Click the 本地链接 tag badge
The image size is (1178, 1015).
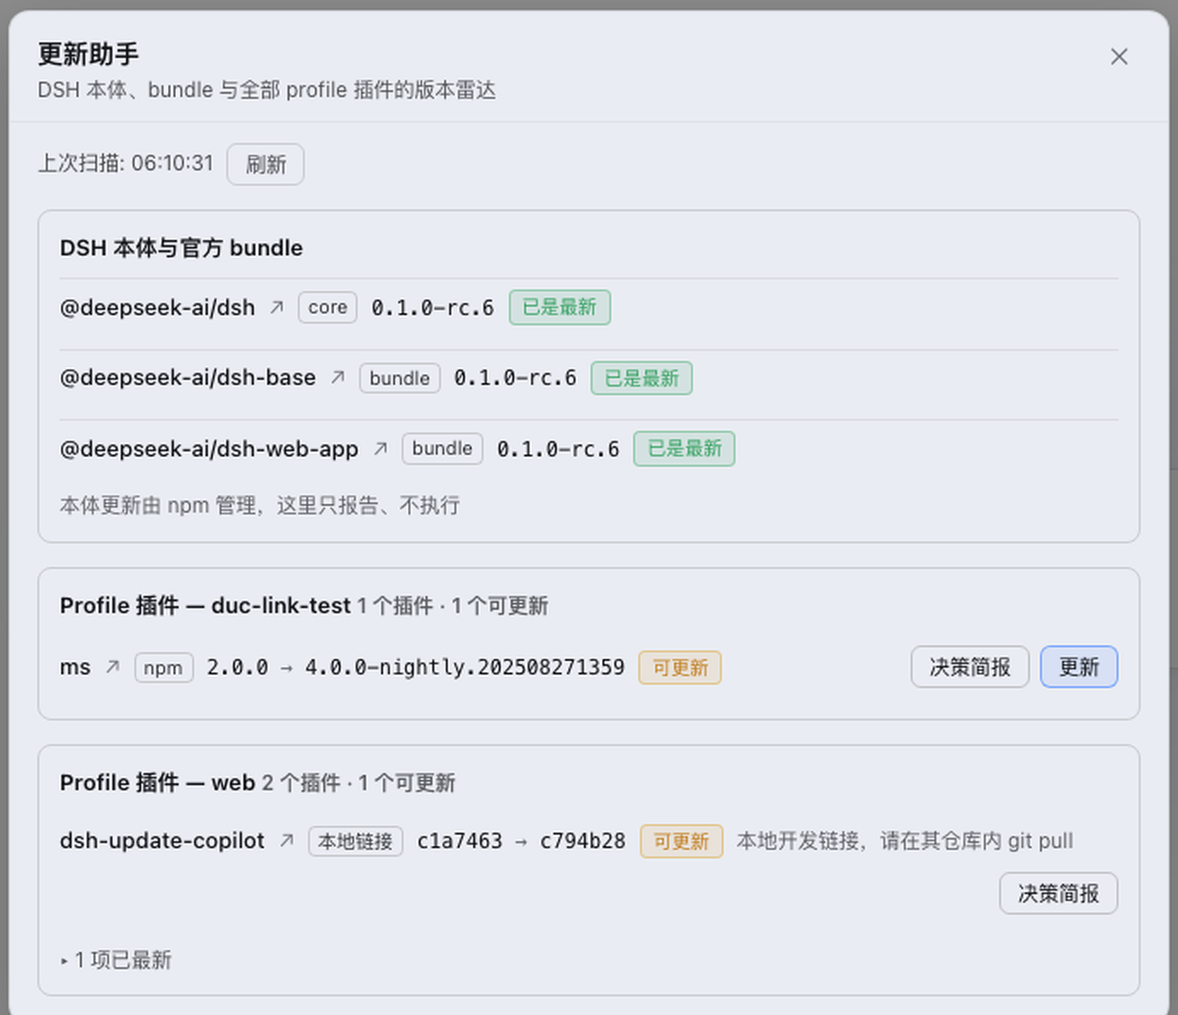point(356,841)
